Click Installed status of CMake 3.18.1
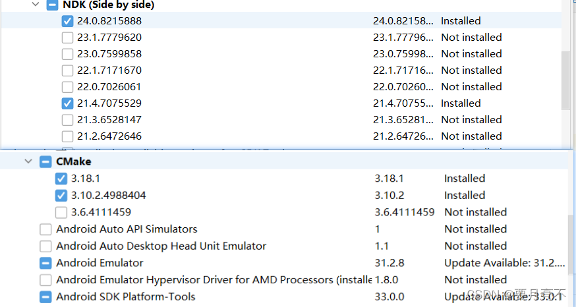576x307 pixels. click(x=465, y=179)
